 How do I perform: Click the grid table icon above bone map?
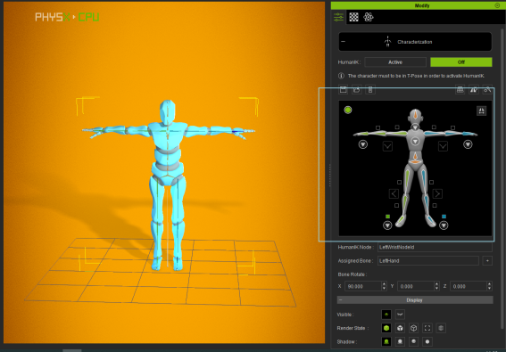460,90
